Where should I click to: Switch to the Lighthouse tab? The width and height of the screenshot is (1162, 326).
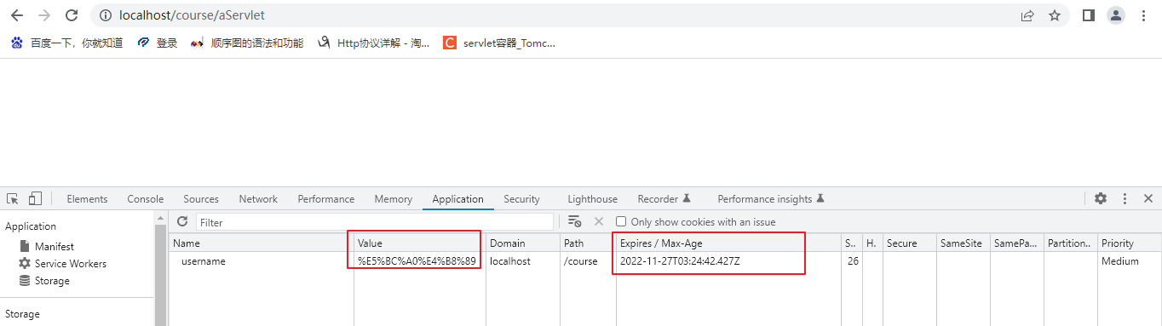click(x=592, y=199)
